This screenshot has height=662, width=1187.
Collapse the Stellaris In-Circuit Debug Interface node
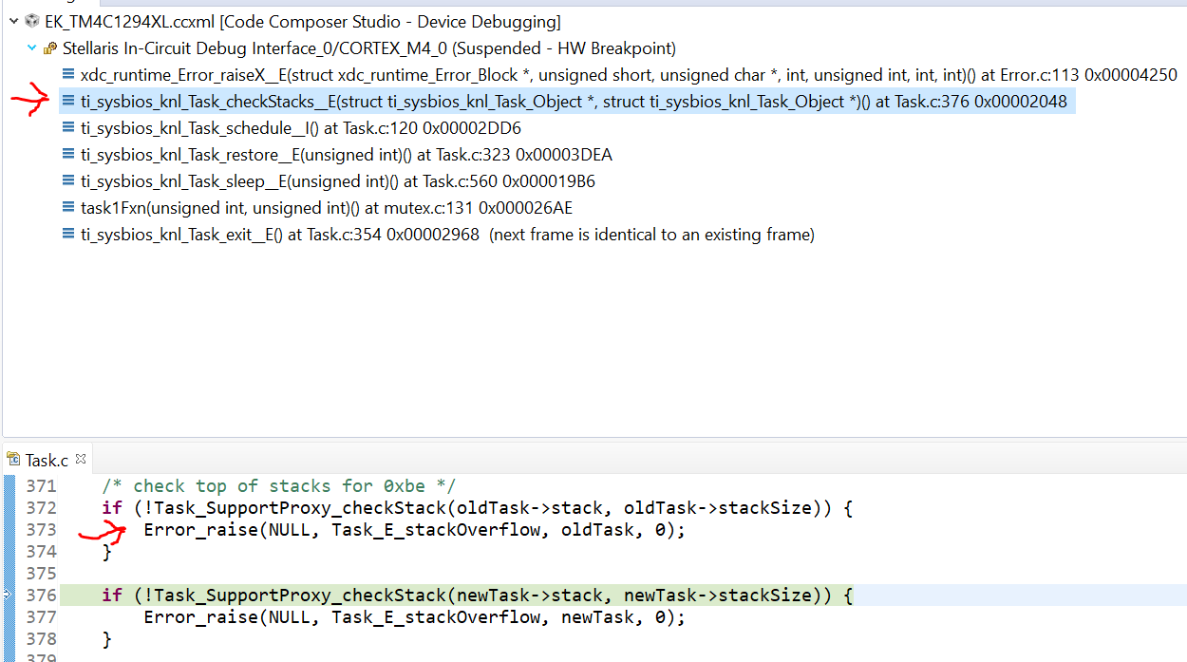tap(32, 47)
